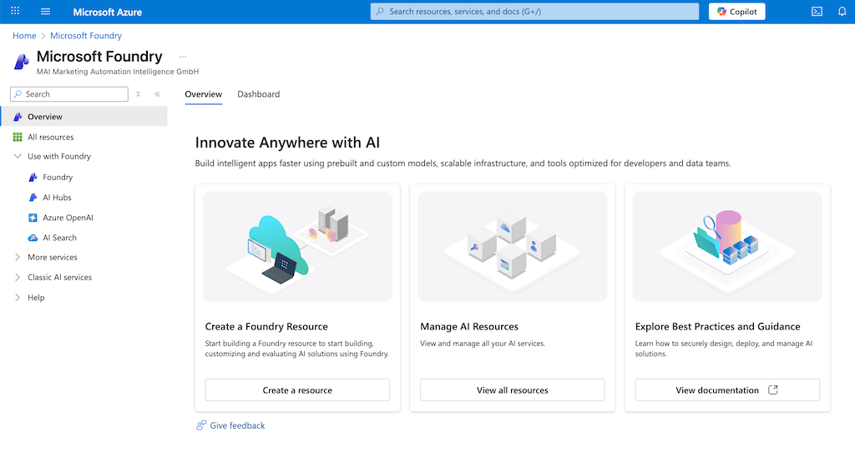Image resolution: width=855 pixels, height=457 pixels.
Task: Launch Cloud Shell from the top bar
Action: (817, 12)
